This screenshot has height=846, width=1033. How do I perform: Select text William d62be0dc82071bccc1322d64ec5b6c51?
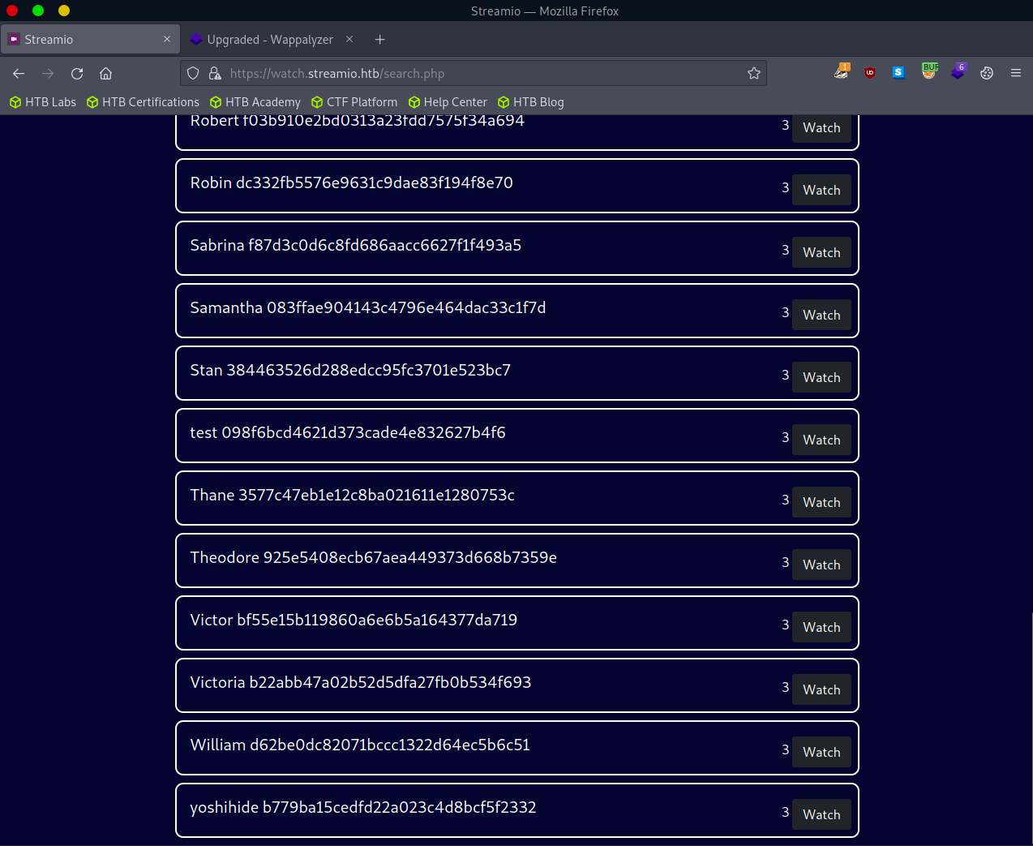pos(360,745)
